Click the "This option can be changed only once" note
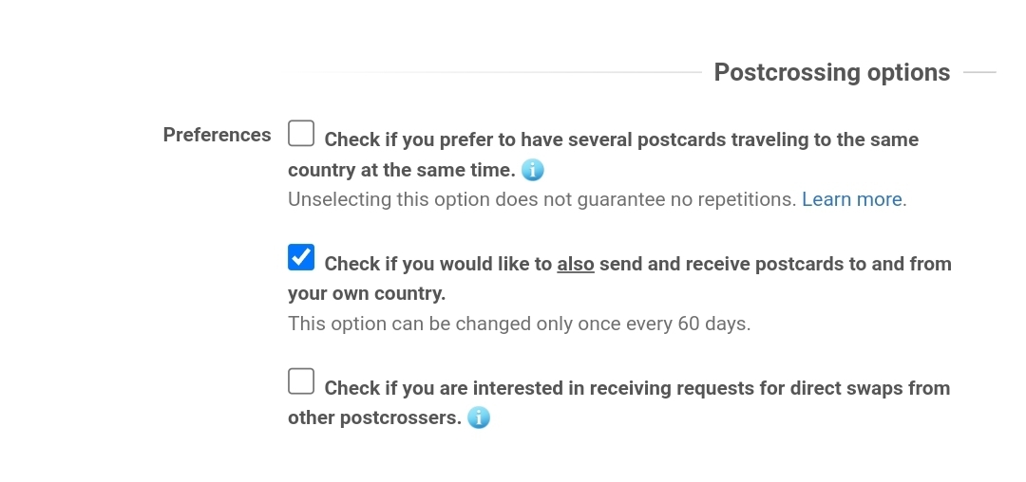 (x=475, y=324)
